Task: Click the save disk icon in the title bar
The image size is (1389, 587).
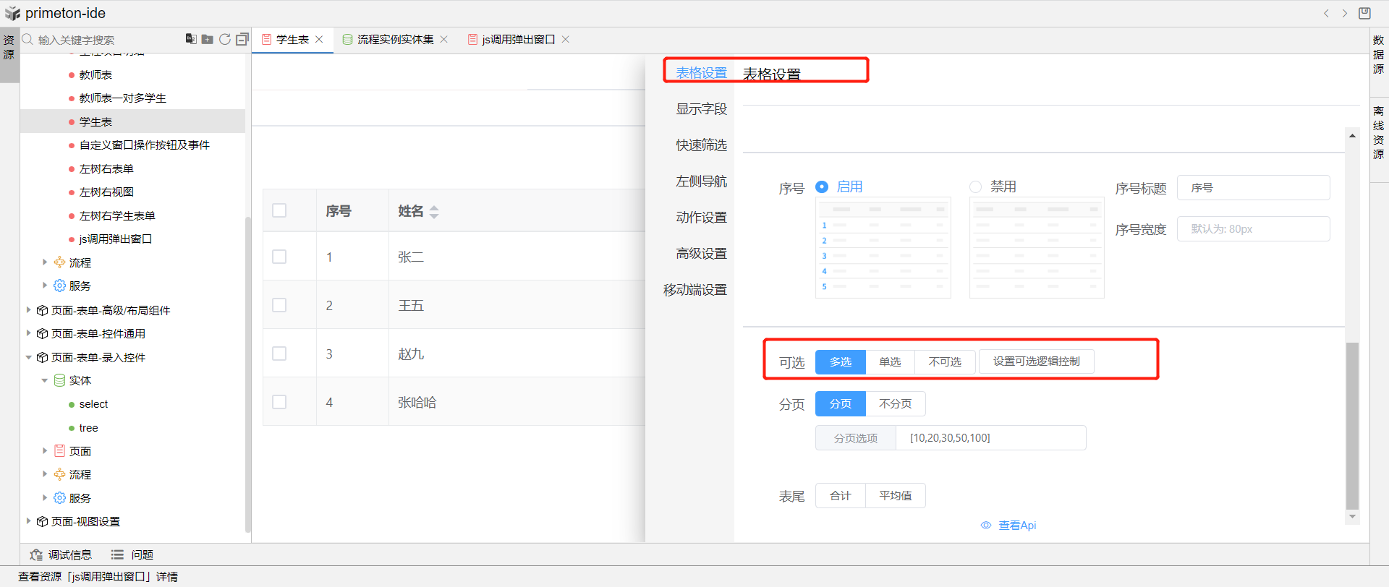Action: pos(1364,13)
